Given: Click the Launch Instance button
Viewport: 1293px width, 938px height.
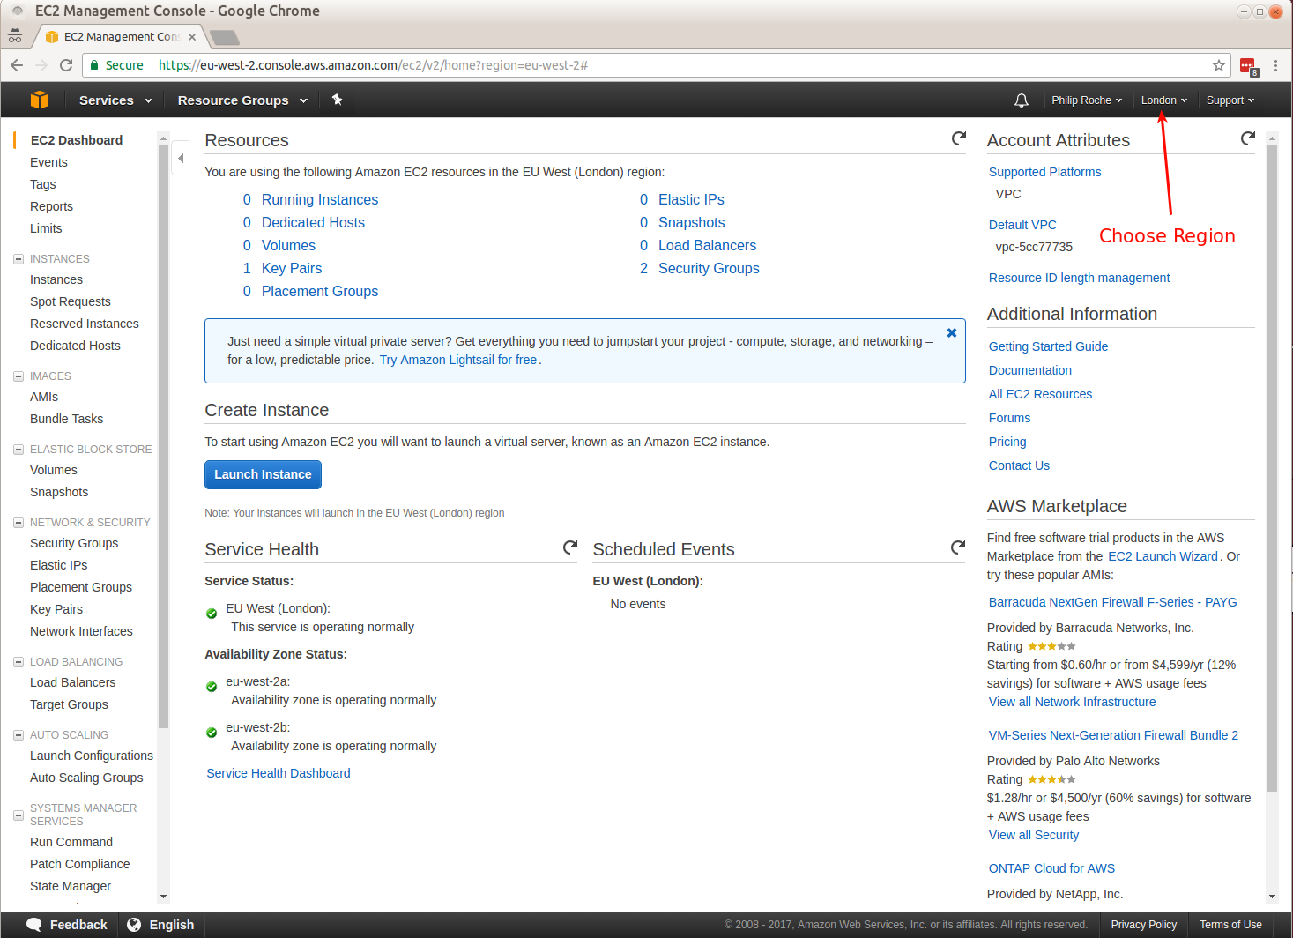Looking at the screenshot, I should click(263, 474).
